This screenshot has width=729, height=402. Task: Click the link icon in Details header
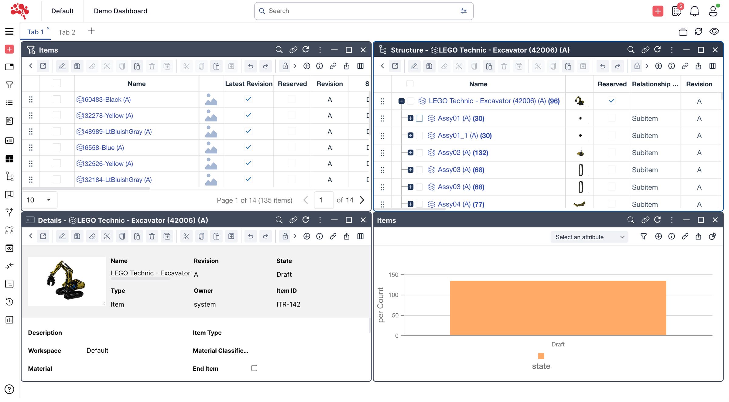point(293,220)
